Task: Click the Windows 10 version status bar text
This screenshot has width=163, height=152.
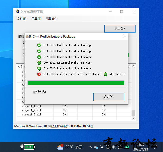Action: (x=54, y=126)
